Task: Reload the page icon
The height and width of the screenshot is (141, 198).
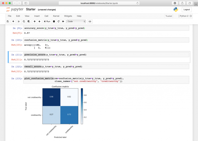Action: tap(137, 3)
